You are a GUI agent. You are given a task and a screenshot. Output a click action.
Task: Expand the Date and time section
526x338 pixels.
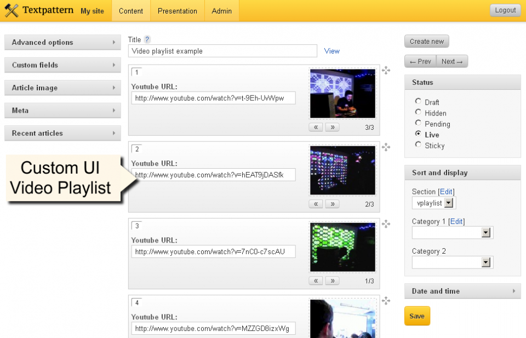(x=462, y=291)
